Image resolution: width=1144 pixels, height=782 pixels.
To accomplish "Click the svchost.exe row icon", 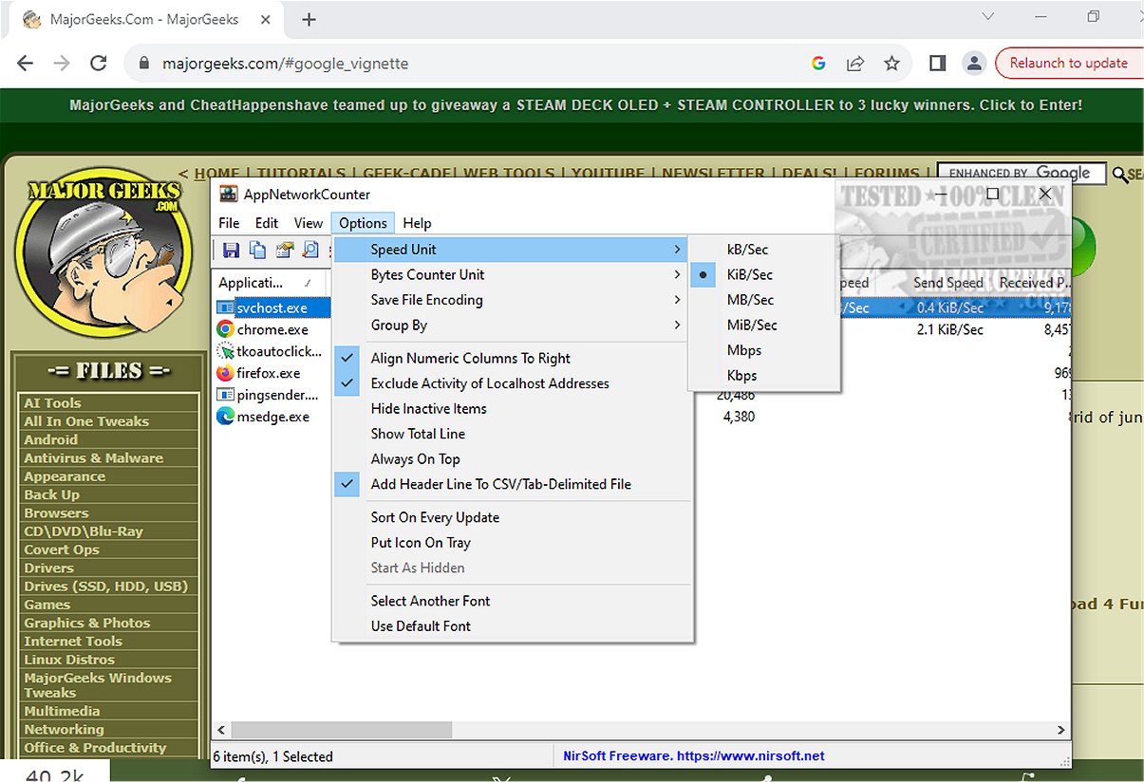I will [225, 307].
